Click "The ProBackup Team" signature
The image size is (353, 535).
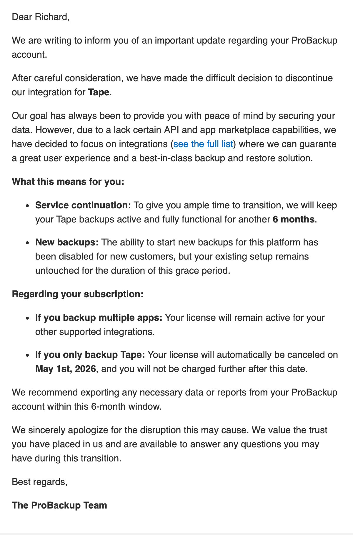pos(59,505)
